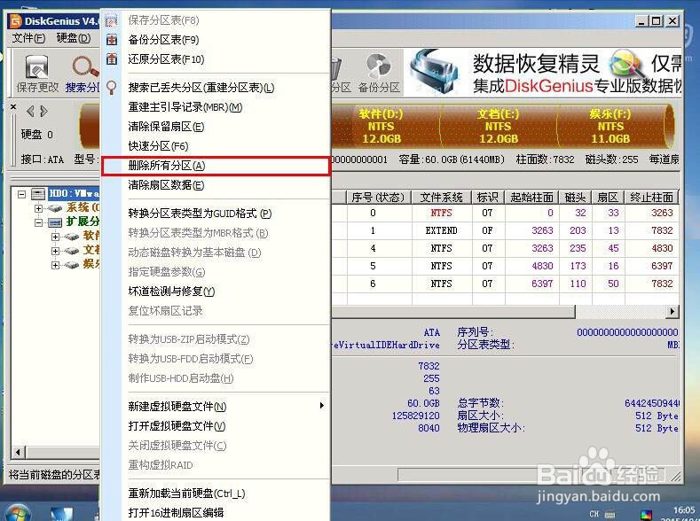Click the partition table right scroll arrow
Screen dimensions: 700x521
pos(672,312)
